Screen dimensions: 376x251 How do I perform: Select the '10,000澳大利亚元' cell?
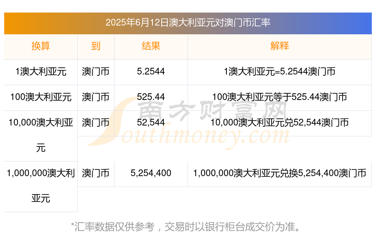point(41,135)
